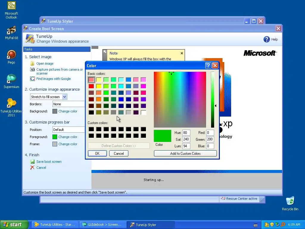The width and height of the screenshot is (305, 229).
Task: Click the Red value field
Action: [x=210, y=133]
